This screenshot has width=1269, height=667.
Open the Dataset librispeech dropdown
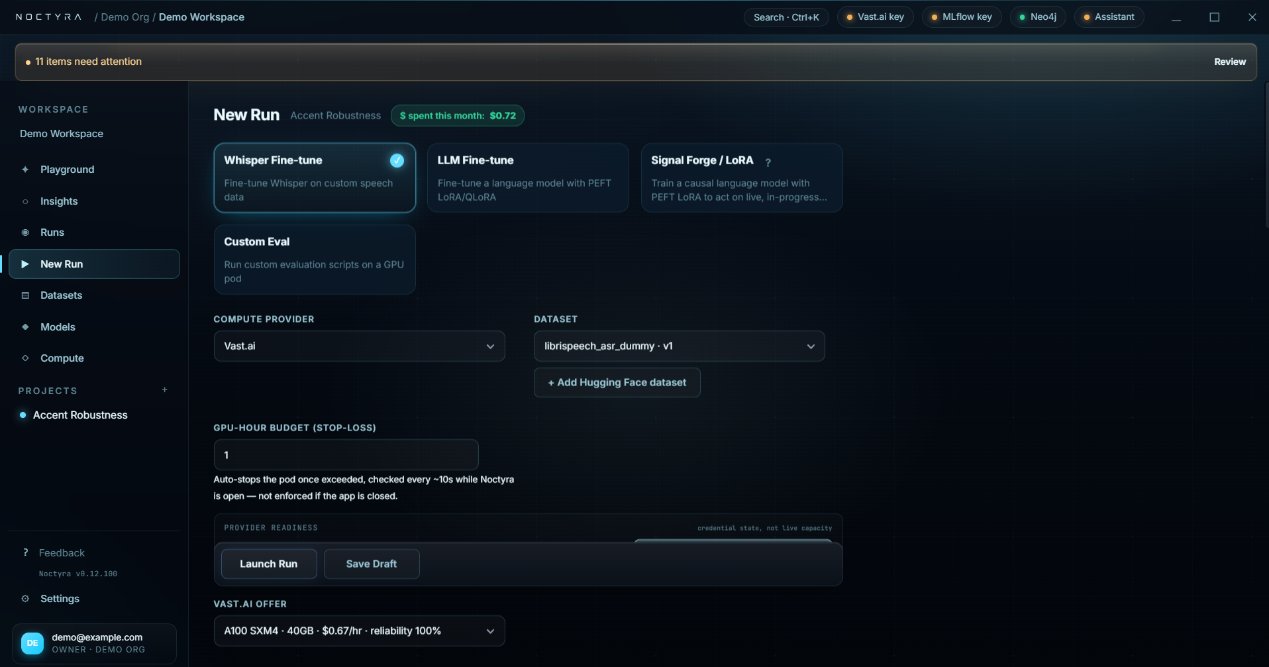tap(679, 346)
